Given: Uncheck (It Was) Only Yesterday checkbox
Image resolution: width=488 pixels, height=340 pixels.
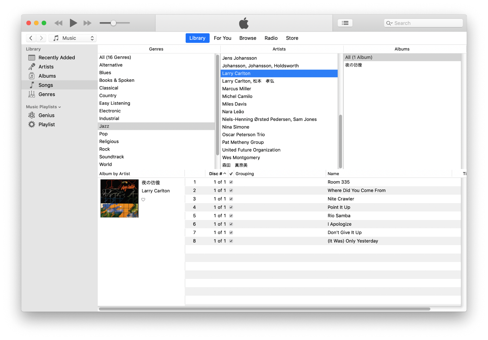Looking at the screenshot, I should 231,241.
